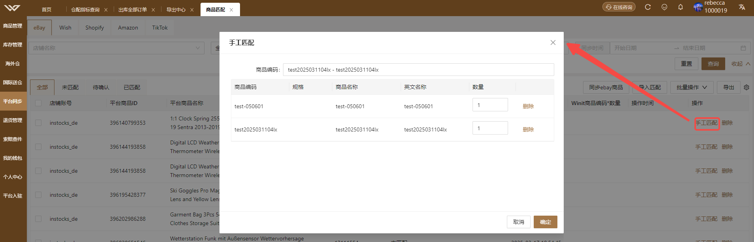Screen dimensions: 754x242
Task: Open 平台同步 in sidebar
Action: 13,102
